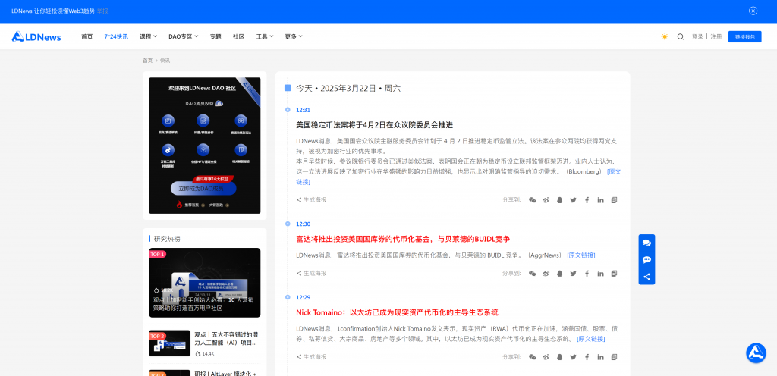Screen dimensions: 777x376
Task: Click the message bubble with dots floating icon
Action: pyautogui.click(x=646, y=260)
